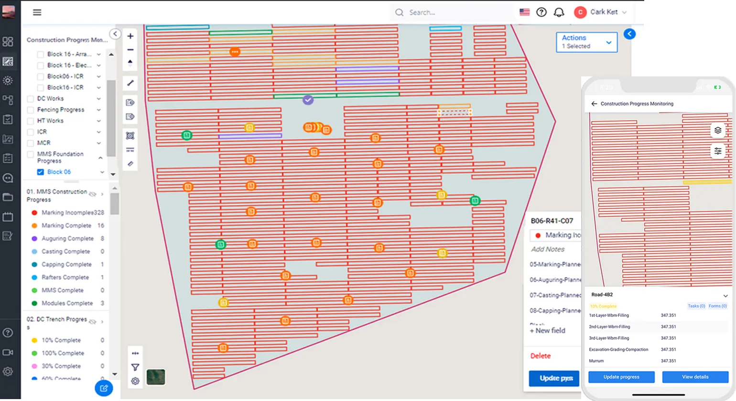This screenshot has width=736, height=401.
Task: Open the folder files sidebar icon
Action: 8,197
